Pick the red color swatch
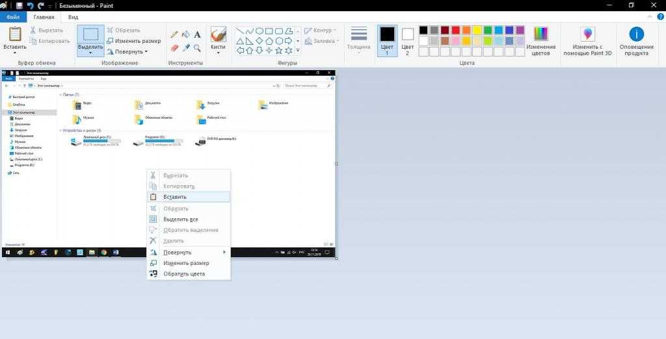The image size is (666, 339). pos(455,30)
